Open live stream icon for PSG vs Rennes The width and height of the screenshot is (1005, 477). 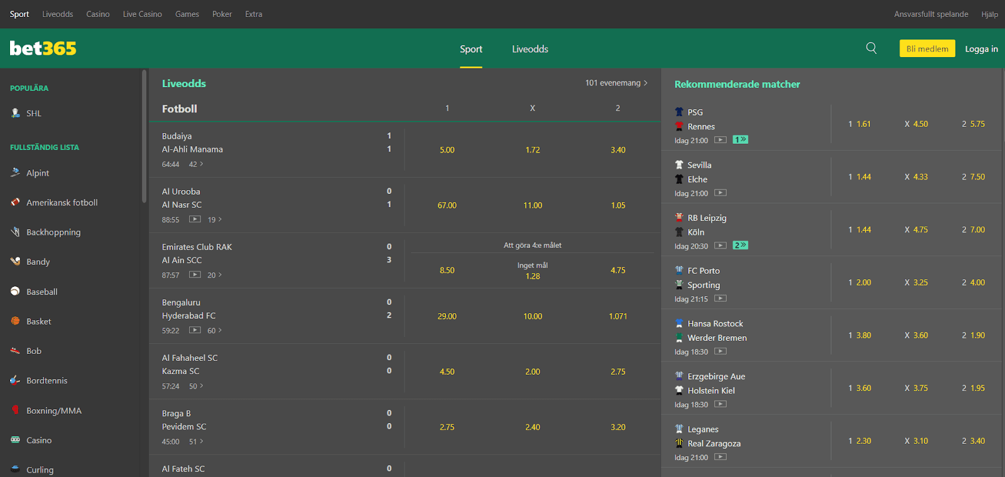pos(720,140)
